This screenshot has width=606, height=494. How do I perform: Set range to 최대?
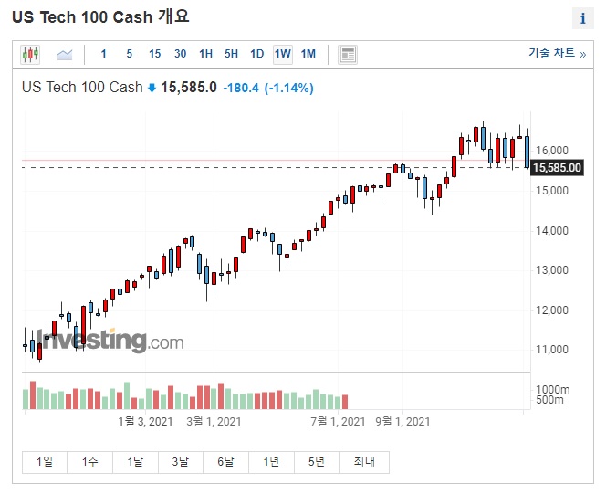[x=364, y=462]
